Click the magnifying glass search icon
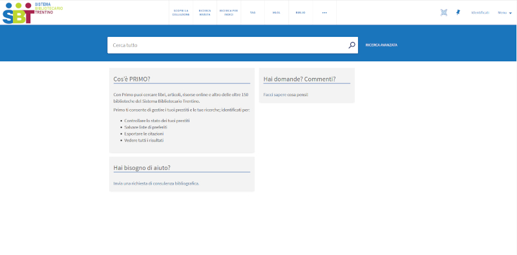The height and width of the screenshot is (255, 517). (352, 45)
